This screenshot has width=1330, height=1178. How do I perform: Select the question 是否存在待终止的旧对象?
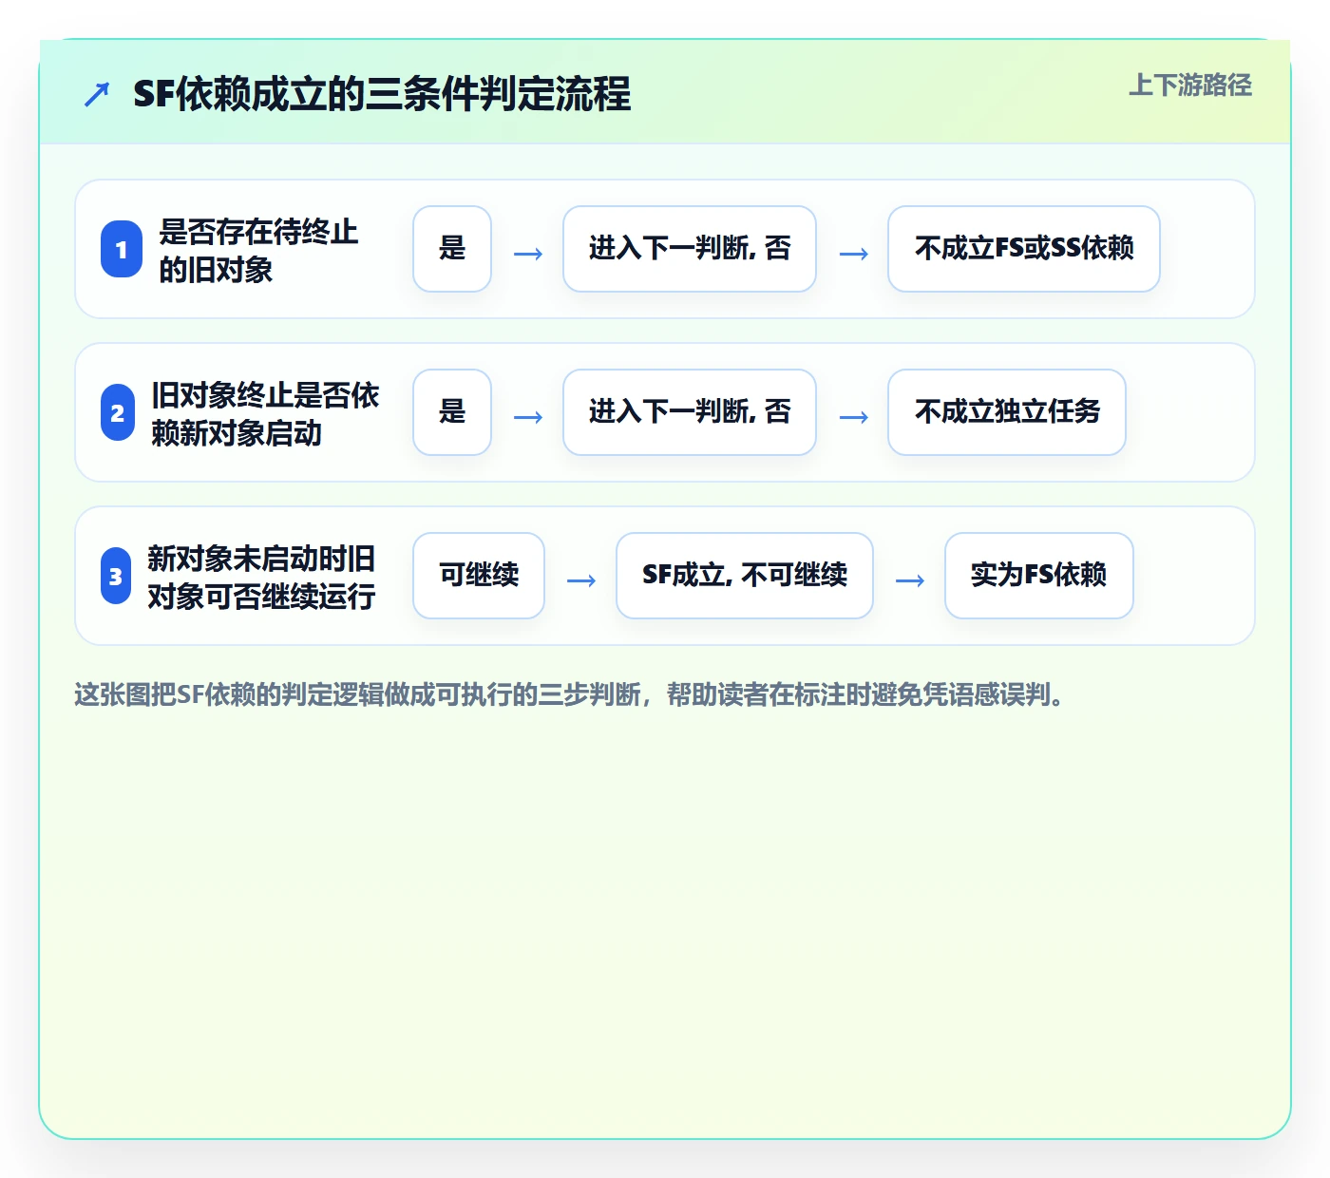click(258, 250)
